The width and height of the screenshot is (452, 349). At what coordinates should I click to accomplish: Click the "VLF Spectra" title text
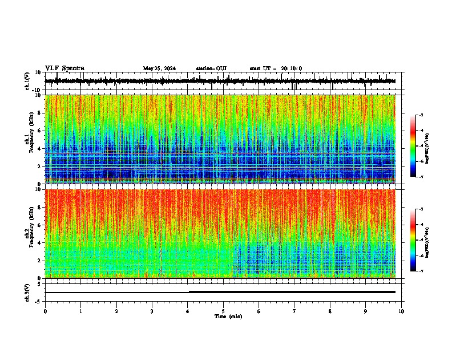tap(64, 68)
